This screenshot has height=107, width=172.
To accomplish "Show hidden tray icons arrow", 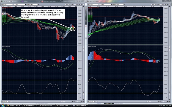I will pos(159,105).
